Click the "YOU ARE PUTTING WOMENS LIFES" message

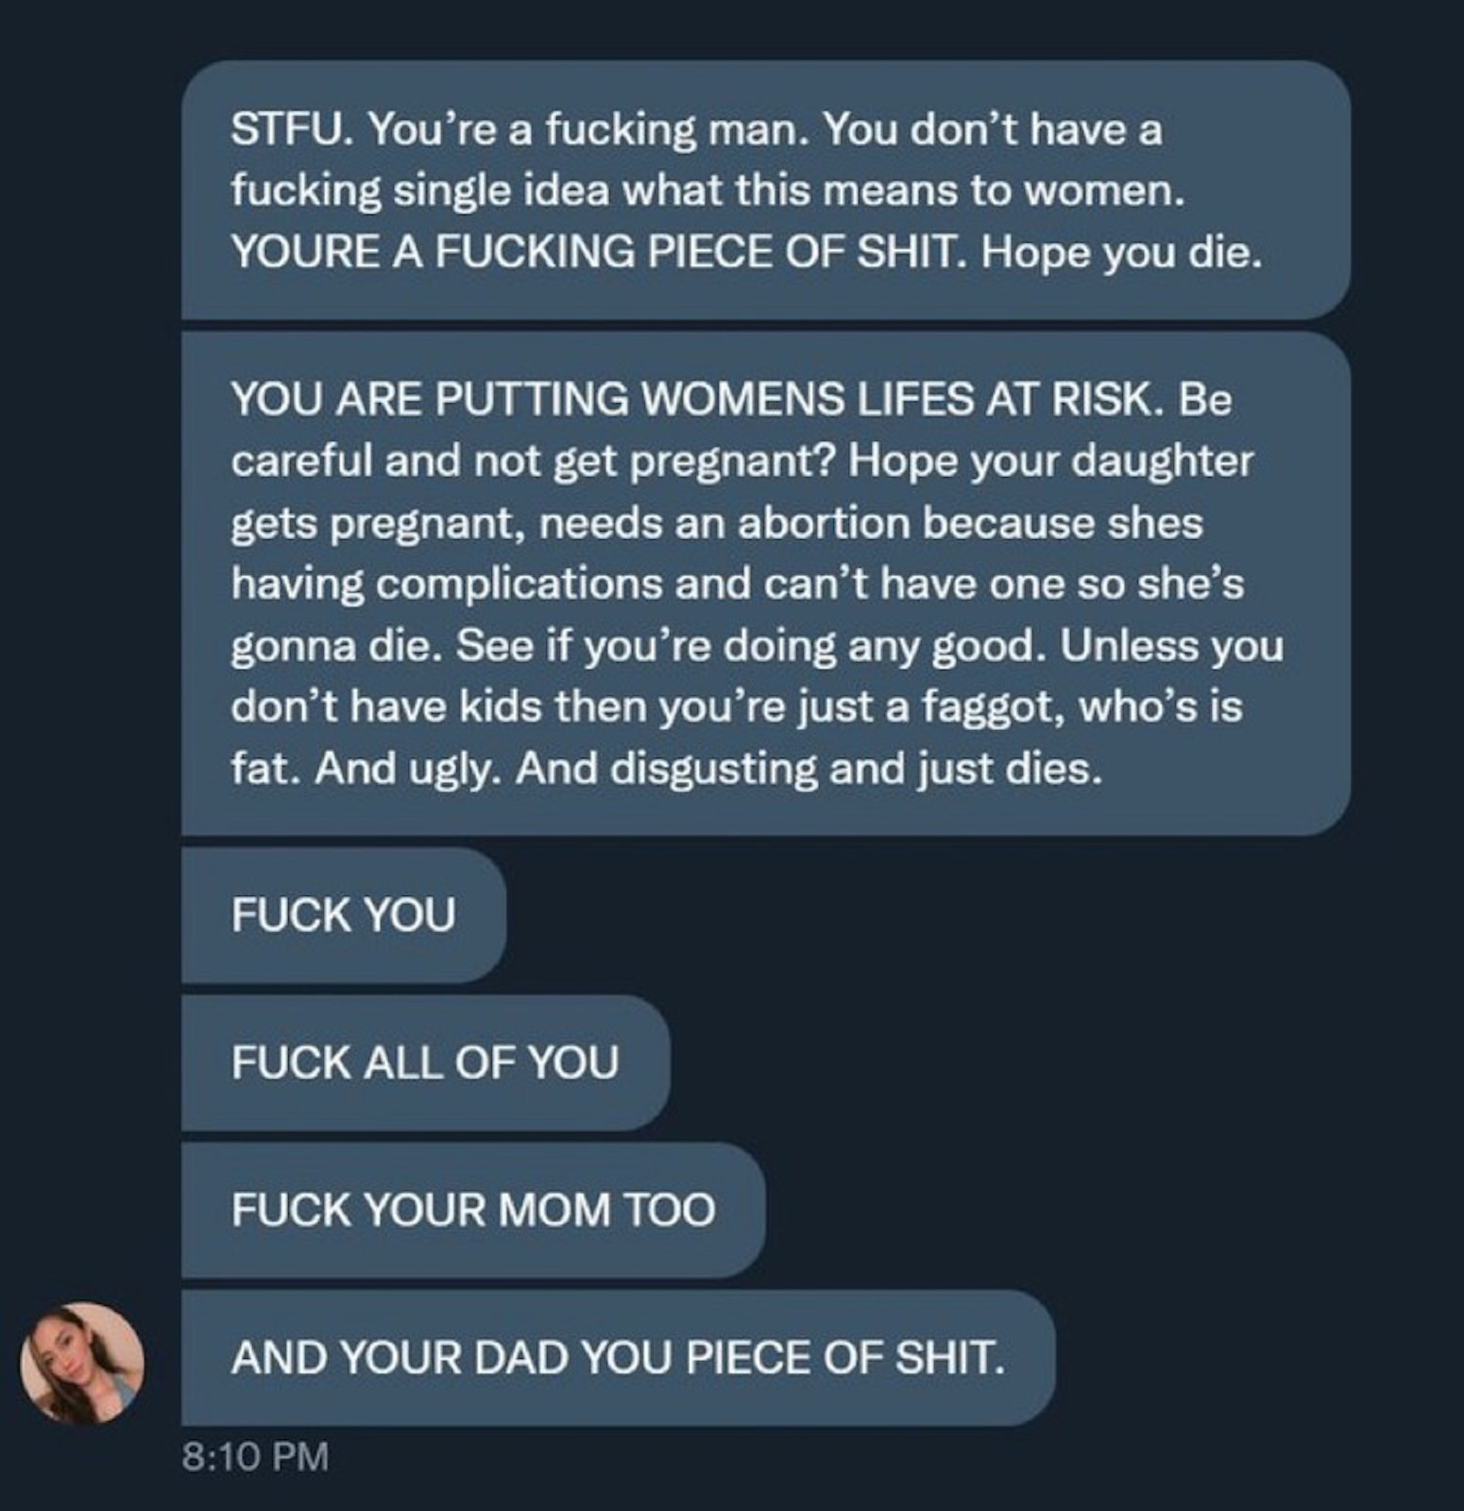[x=765, y=584]
